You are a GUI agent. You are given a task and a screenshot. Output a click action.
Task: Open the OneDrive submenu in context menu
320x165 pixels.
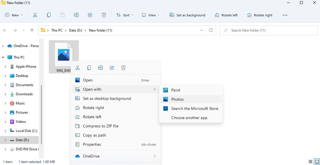[115, 156]
